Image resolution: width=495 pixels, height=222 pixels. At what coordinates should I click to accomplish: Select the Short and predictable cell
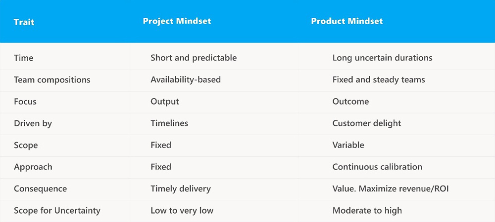[194, 58]
